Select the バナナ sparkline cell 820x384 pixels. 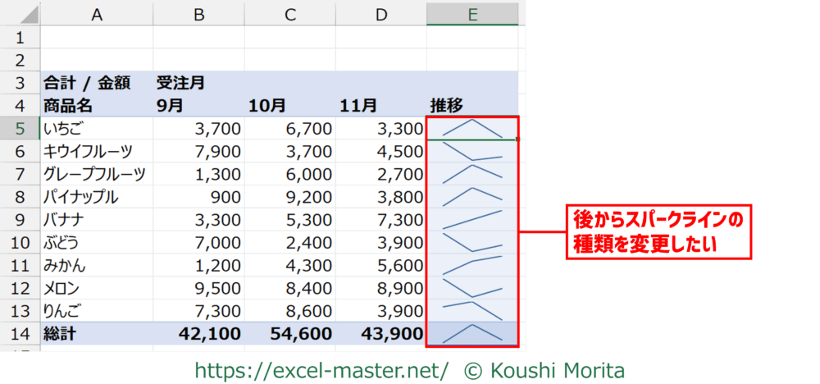coord(472,220)
